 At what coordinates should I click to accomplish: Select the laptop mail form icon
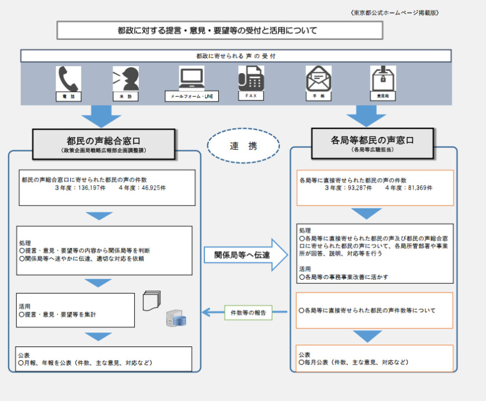tap(192, 78)
